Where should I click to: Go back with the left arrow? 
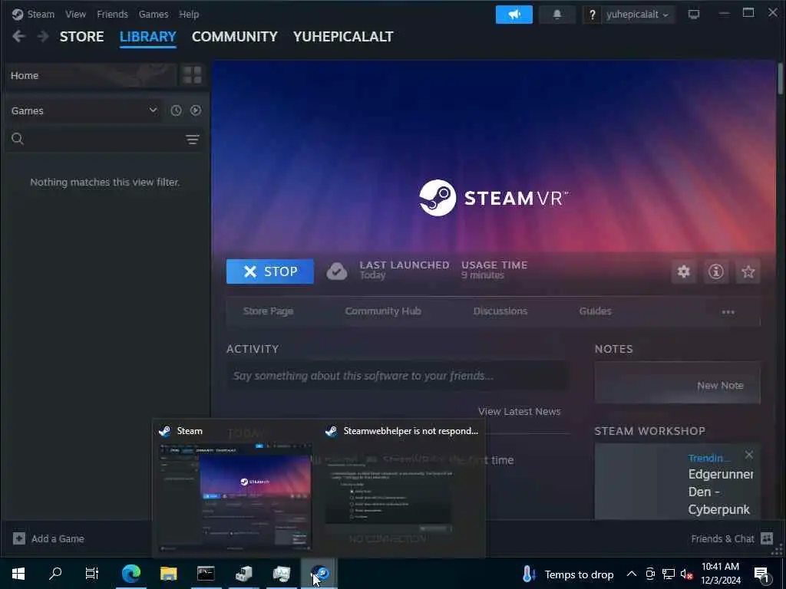[x=18, y=36]
